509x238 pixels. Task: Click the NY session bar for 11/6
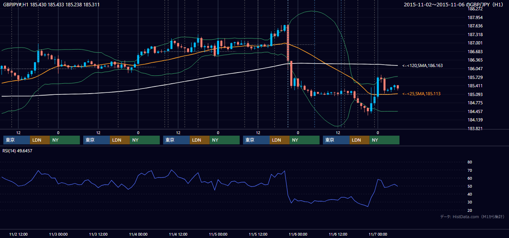(384, 140)
